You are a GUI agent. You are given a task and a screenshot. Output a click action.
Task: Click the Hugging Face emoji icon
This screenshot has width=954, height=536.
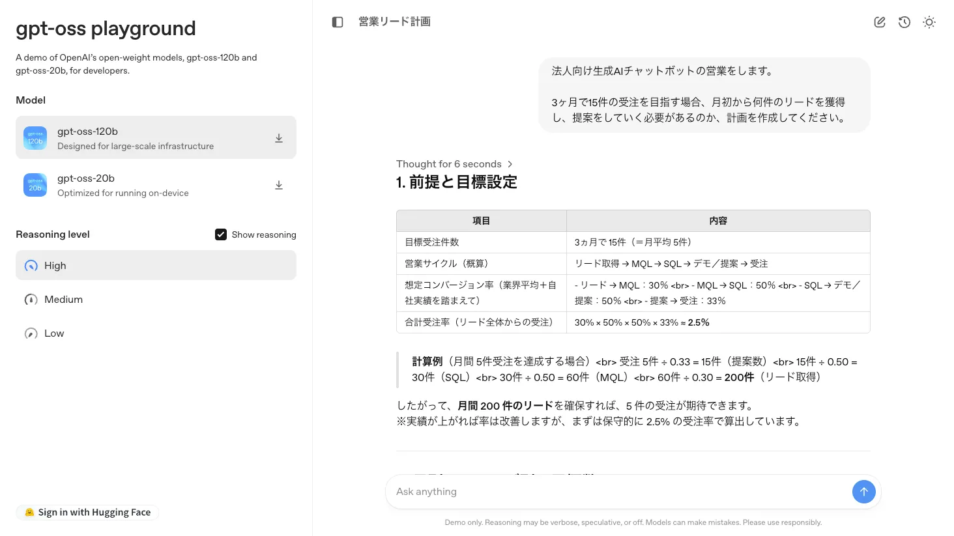click(x=29, y=513)
